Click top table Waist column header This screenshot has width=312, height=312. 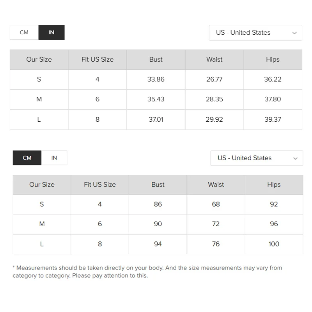[x=214, y=60]
